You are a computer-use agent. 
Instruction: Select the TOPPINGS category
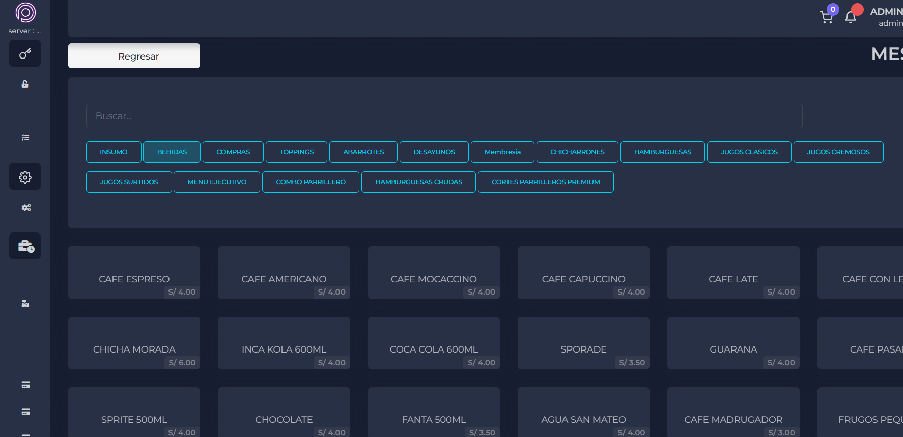point(296,152)
